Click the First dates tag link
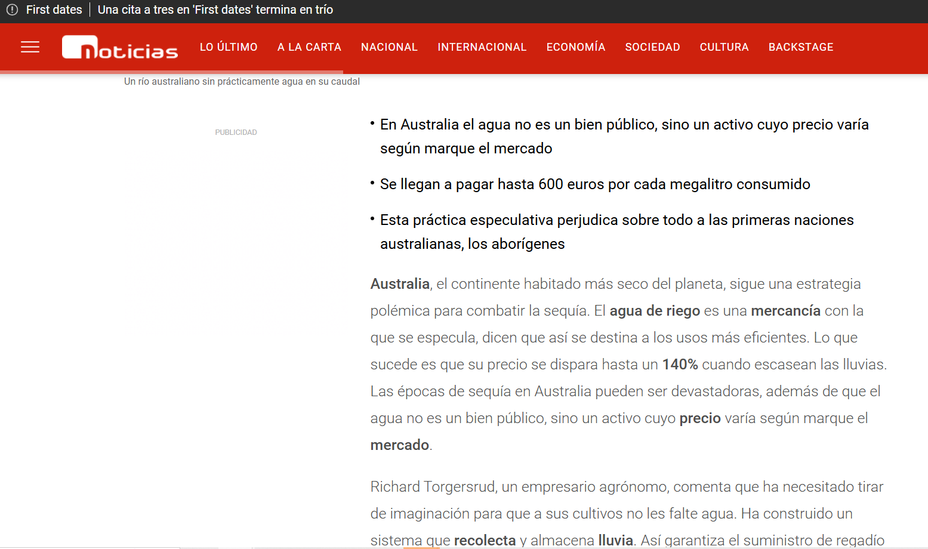Viewport: 928px width, 549px height. pos(54,10)
